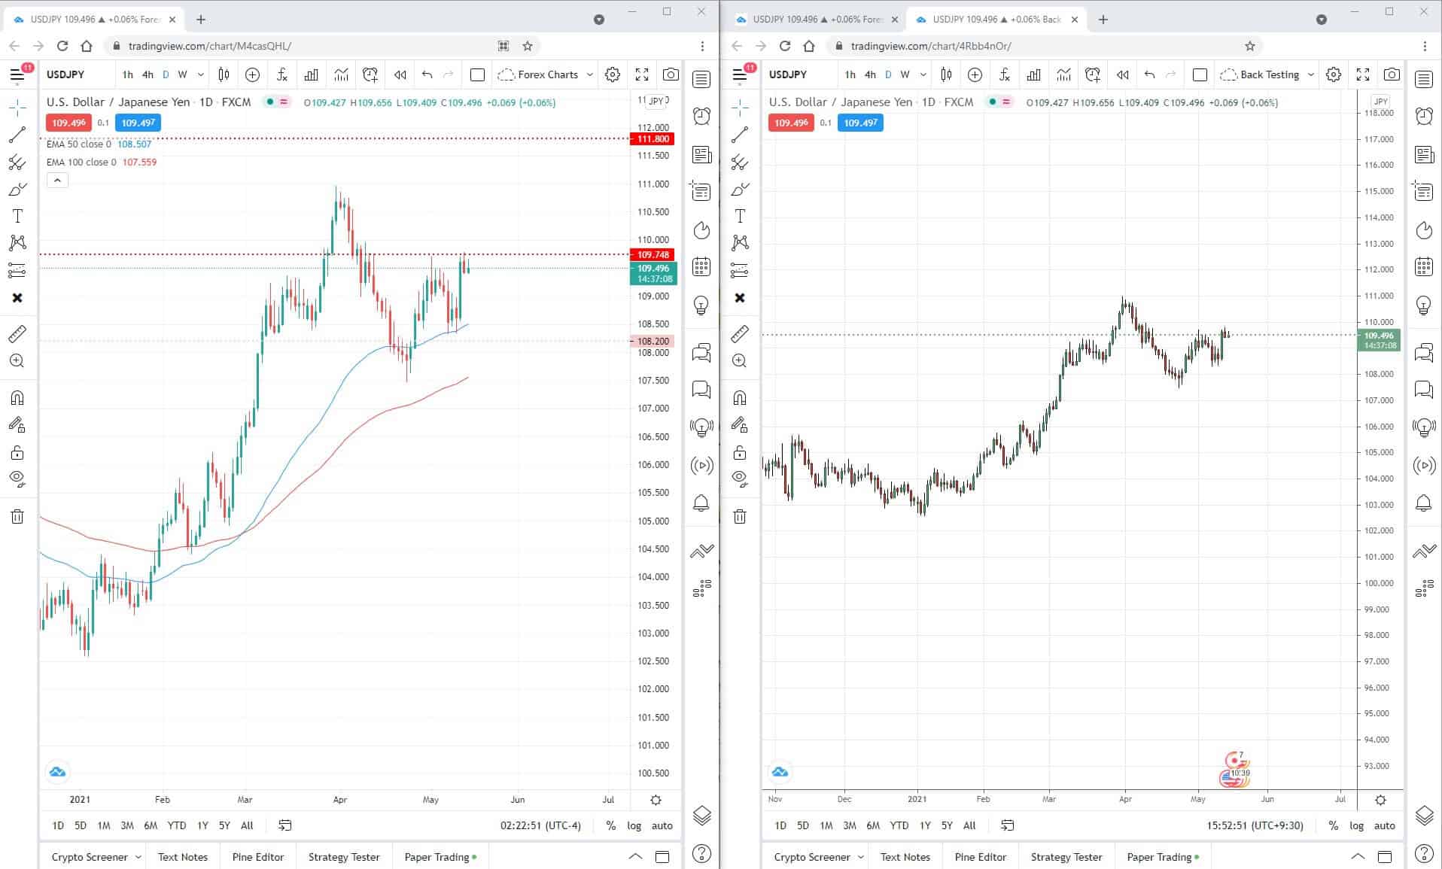Switch to the Strategy Tester tab
The width and height of the screenshot is (1442, 869).
342,856
